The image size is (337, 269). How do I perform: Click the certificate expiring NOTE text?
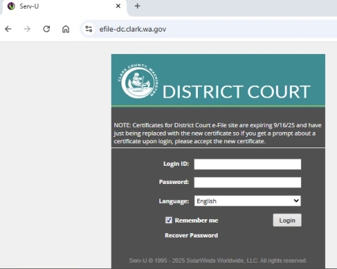pyautogui.click(x=218, y=133)
